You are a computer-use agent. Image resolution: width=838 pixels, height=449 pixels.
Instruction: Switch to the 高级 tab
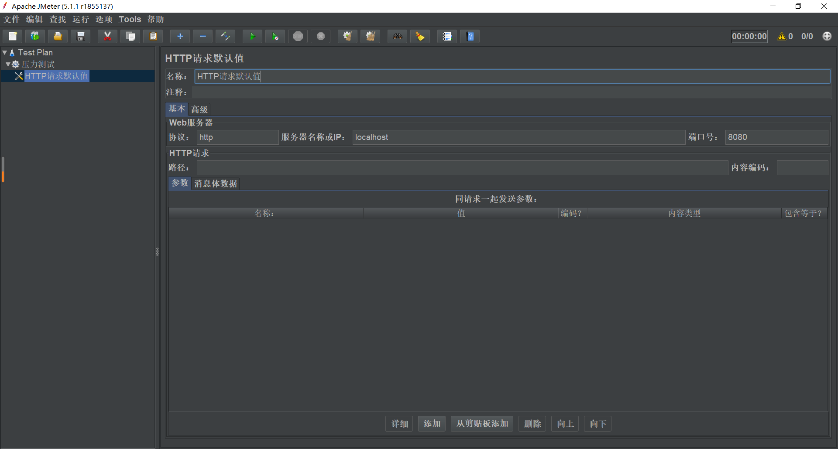click(x=199, y=109)
